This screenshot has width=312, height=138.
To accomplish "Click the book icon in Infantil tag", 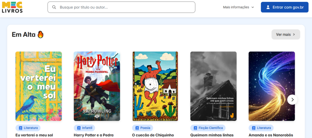I will (79, 128).
